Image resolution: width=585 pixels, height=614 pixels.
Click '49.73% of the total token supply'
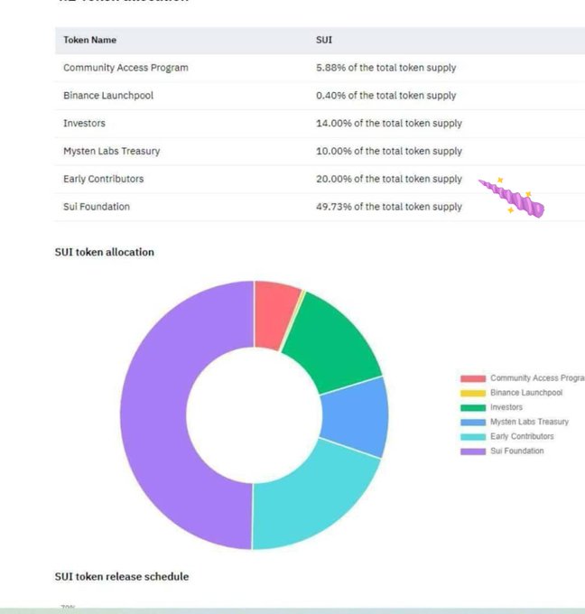click(389, 207)
